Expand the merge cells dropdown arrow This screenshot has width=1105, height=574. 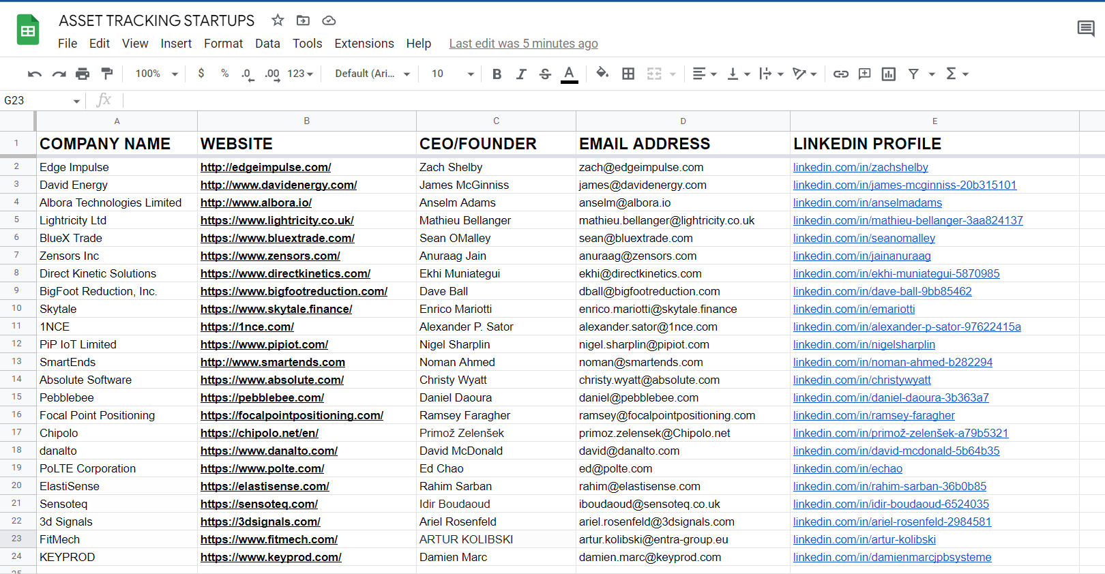673,74
